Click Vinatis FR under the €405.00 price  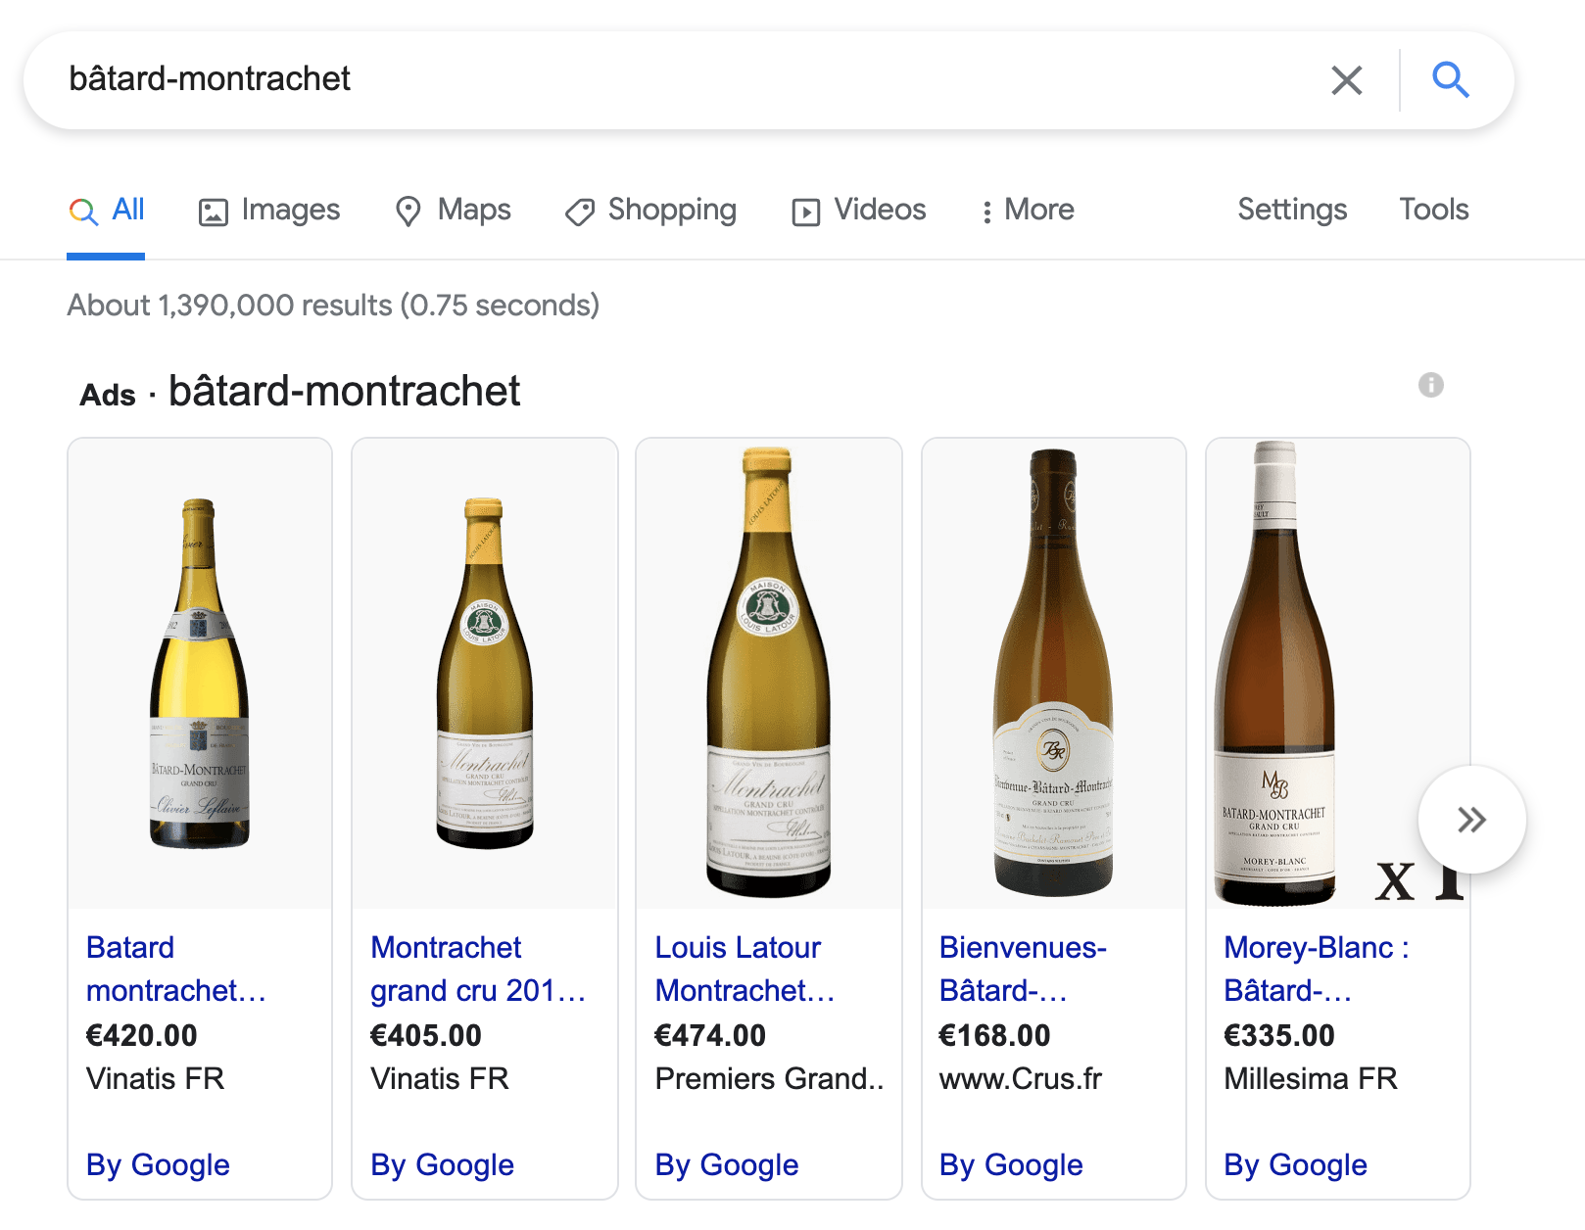(x=440, y=1078)
